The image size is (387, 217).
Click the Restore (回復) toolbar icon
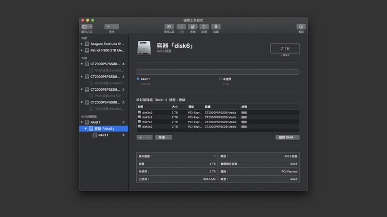click(204, 27)
